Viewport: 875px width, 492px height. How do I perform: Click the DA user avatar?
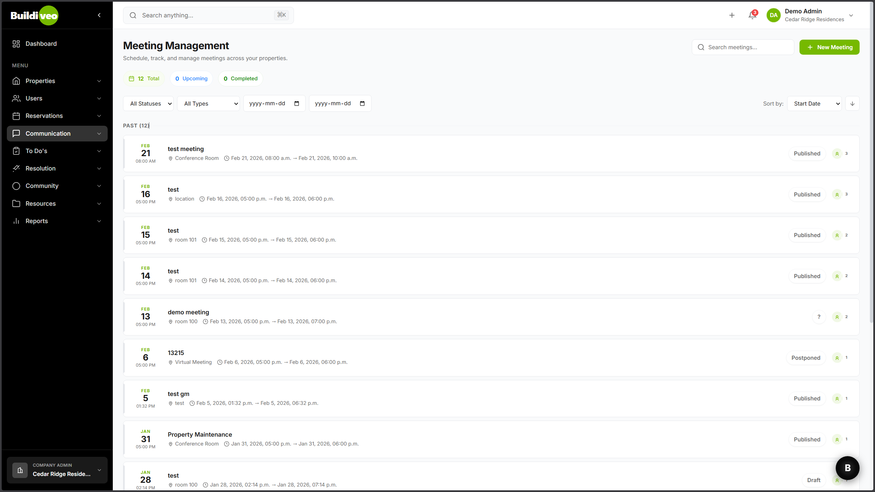click(773, 15)
